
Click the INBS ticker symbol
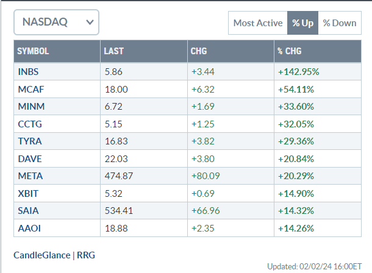[28, 72]
